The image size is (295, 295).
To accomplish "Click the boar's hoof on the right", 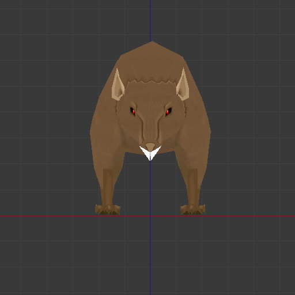I will (x=193, y=209).
